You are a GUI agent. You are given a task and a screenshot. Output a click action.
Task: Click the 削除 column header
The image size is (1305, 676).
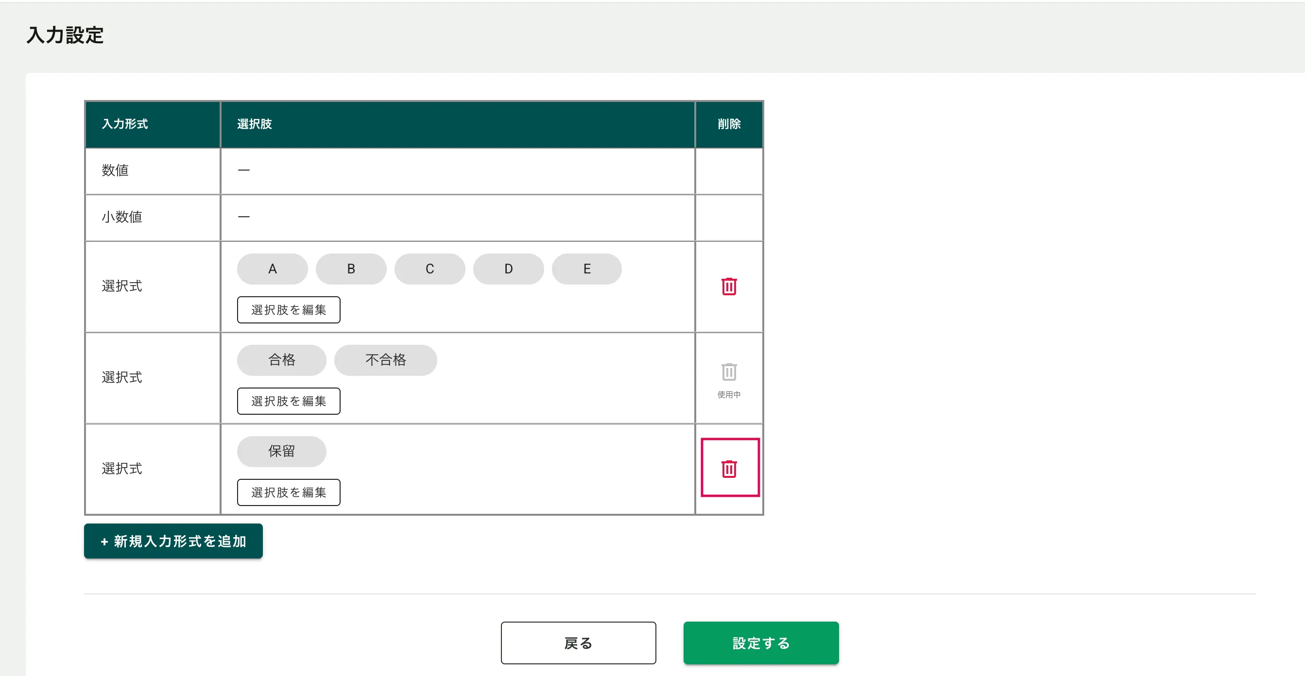pyautogui.click(x=728, y=124)
